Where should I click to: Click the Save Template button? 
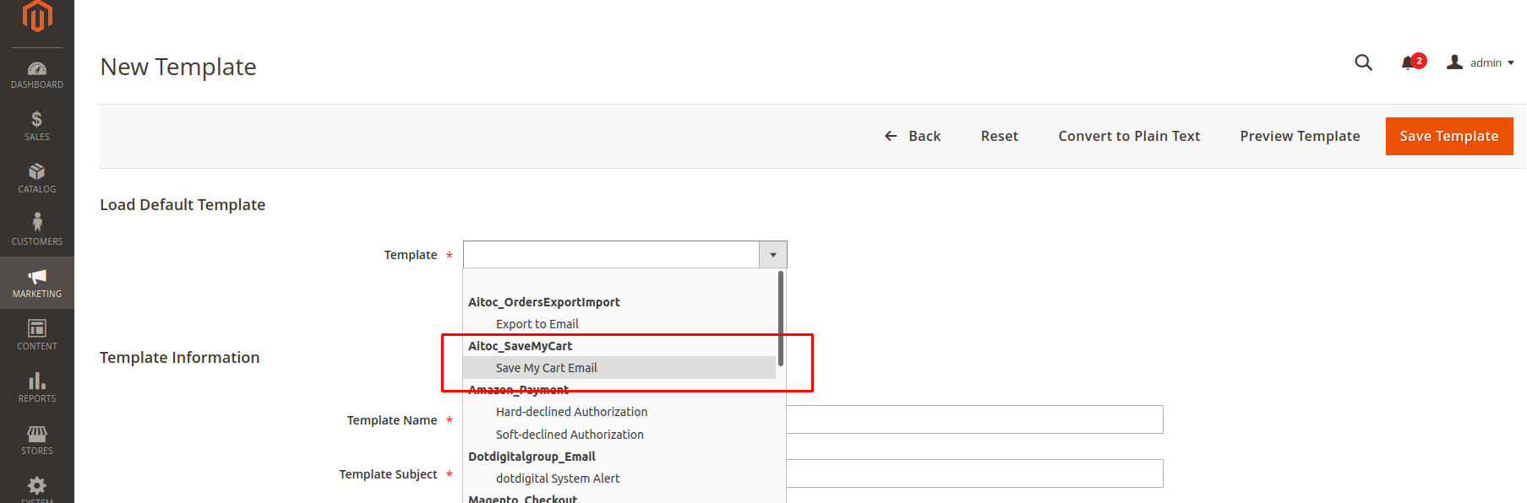(1449, 136)
